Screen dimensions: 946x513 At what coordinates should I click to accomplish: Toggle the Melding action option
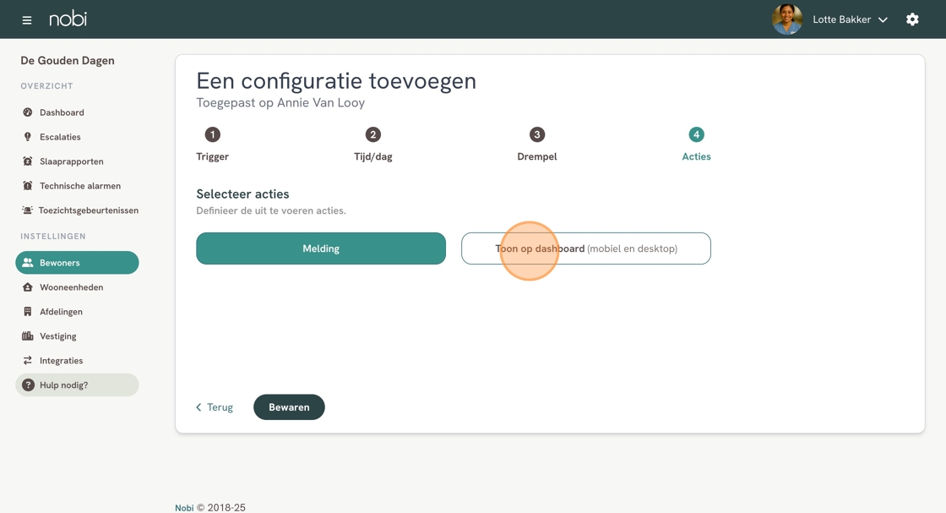tap(321, 248)
